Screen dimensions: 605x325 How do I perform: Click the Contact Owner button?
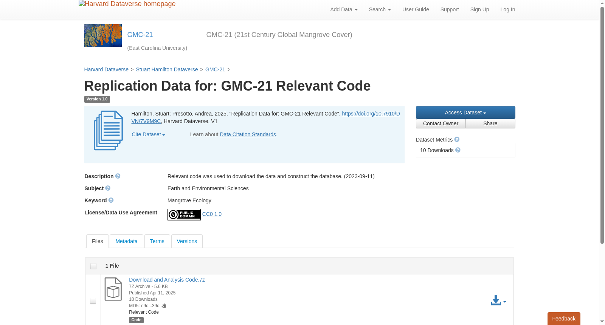point(441,124)
